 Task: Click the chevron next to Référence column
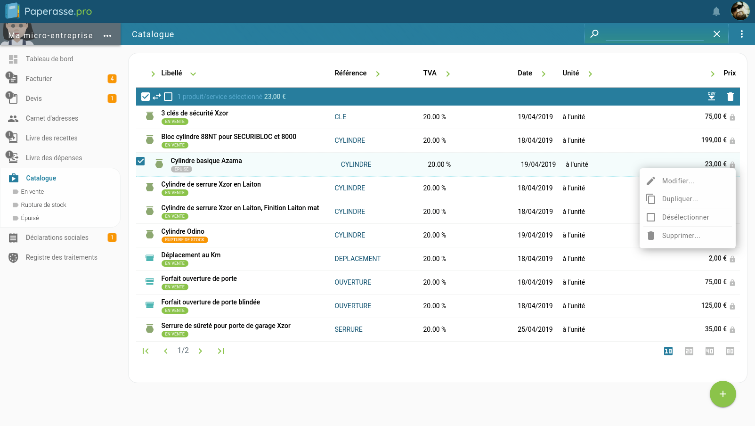click(378, 74)
